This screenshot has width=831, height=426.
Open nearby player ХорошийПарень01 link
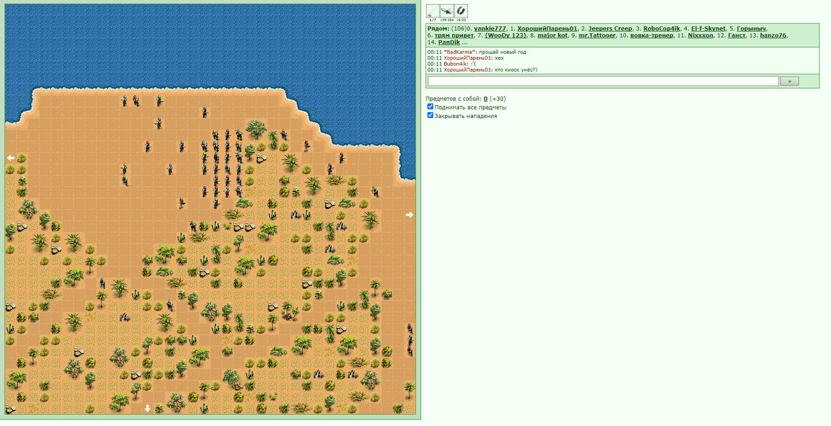tap(547, 29)
